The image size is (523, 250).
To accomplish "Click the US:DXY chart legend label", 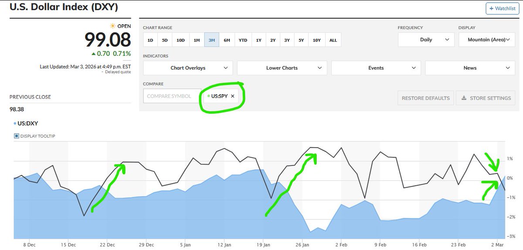I will 28,123.
